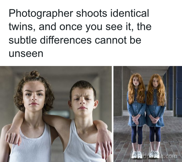Click the fist hanging over the curly-haired boy's shoulder

click(13, 138)
